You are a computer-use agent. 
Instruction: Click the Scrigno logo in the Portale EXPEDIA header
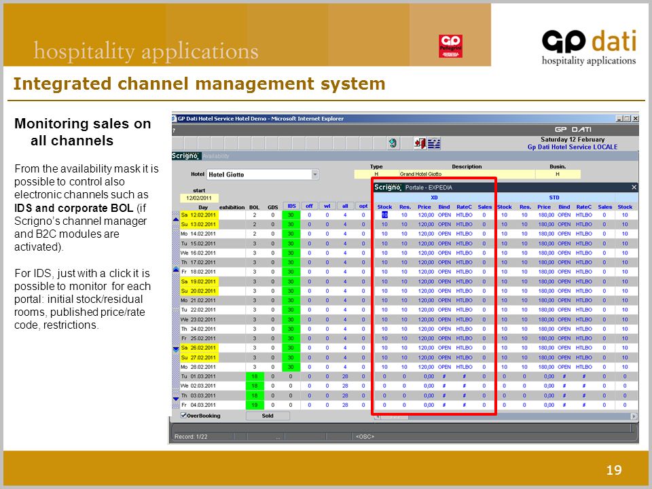pos(388,187)
